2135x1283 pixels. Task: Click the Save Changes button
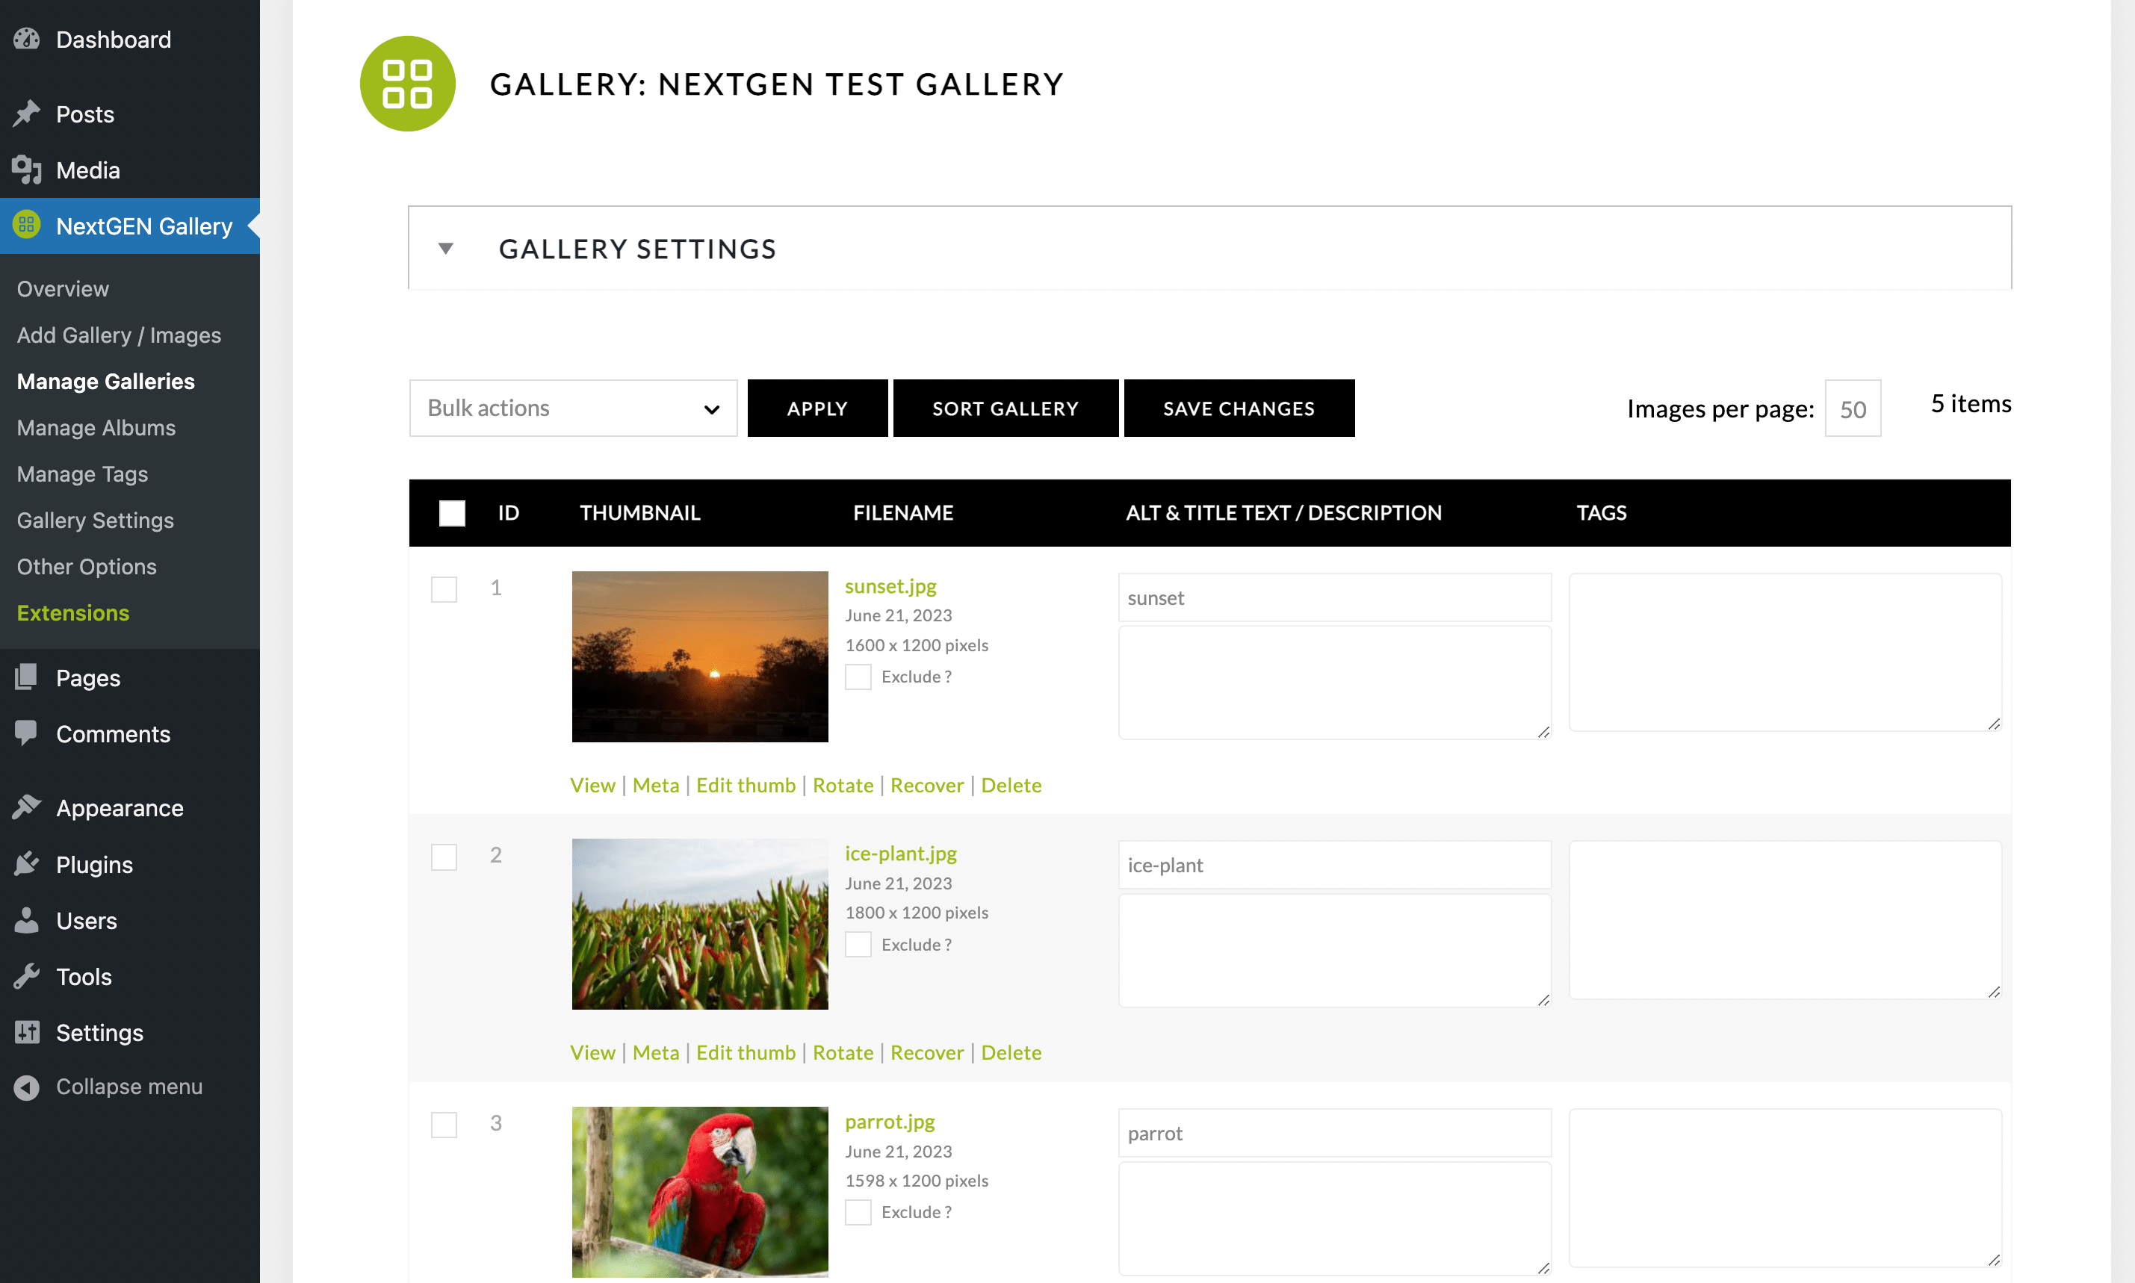(x=1239, y=407)
